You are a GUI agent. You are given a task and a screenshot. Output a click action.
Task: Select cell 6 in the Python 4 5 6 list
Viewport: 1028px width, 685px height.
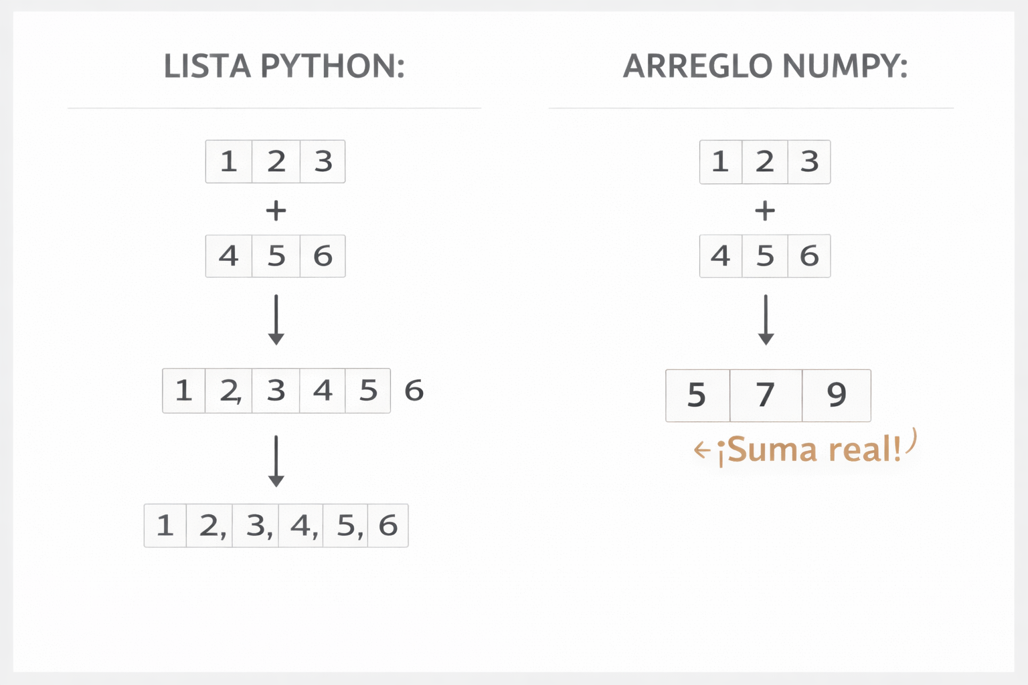click(x=323, y=256)
